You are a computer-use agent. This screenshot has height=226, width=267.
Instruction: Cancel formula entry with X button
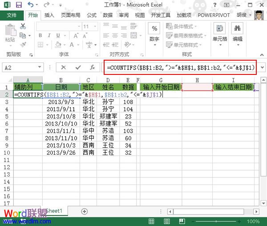click(x=64, y=67)
